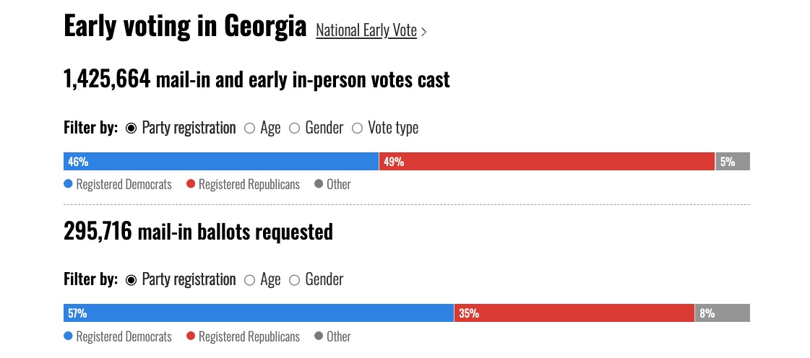810x358 pixels.
Task: Select Vote type filter option
Action: (357, 128)
